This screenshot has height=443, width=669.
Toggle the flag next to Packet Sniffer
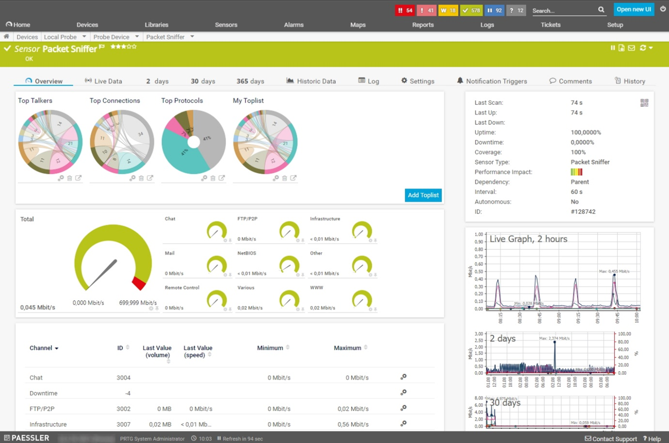[x=102, y=46]
